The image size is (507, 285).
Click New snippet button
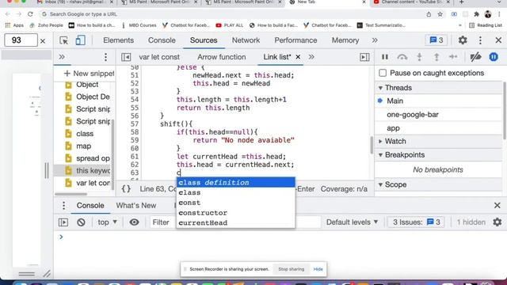click(x=89, y=74)
